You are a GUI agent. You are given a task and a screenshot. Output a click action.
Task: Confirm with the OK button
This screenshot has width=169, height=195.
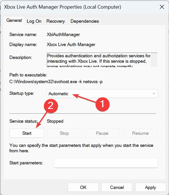83,187
